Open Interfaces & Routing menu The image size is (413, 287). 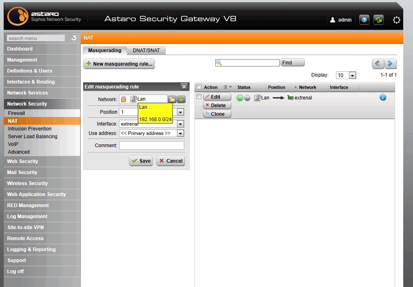42,82
